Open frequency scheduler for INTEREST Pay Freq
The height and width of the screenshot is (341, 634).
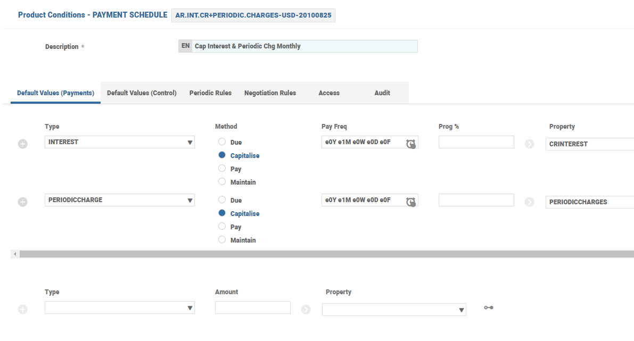[x=410, y=144]
